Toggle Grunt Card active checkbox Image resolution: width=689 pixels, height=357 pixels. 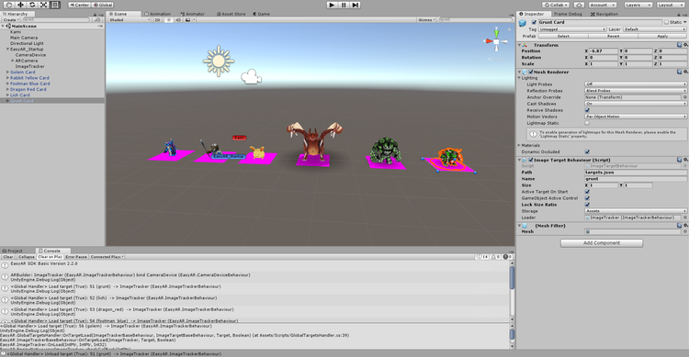click(x=535, y=22)
